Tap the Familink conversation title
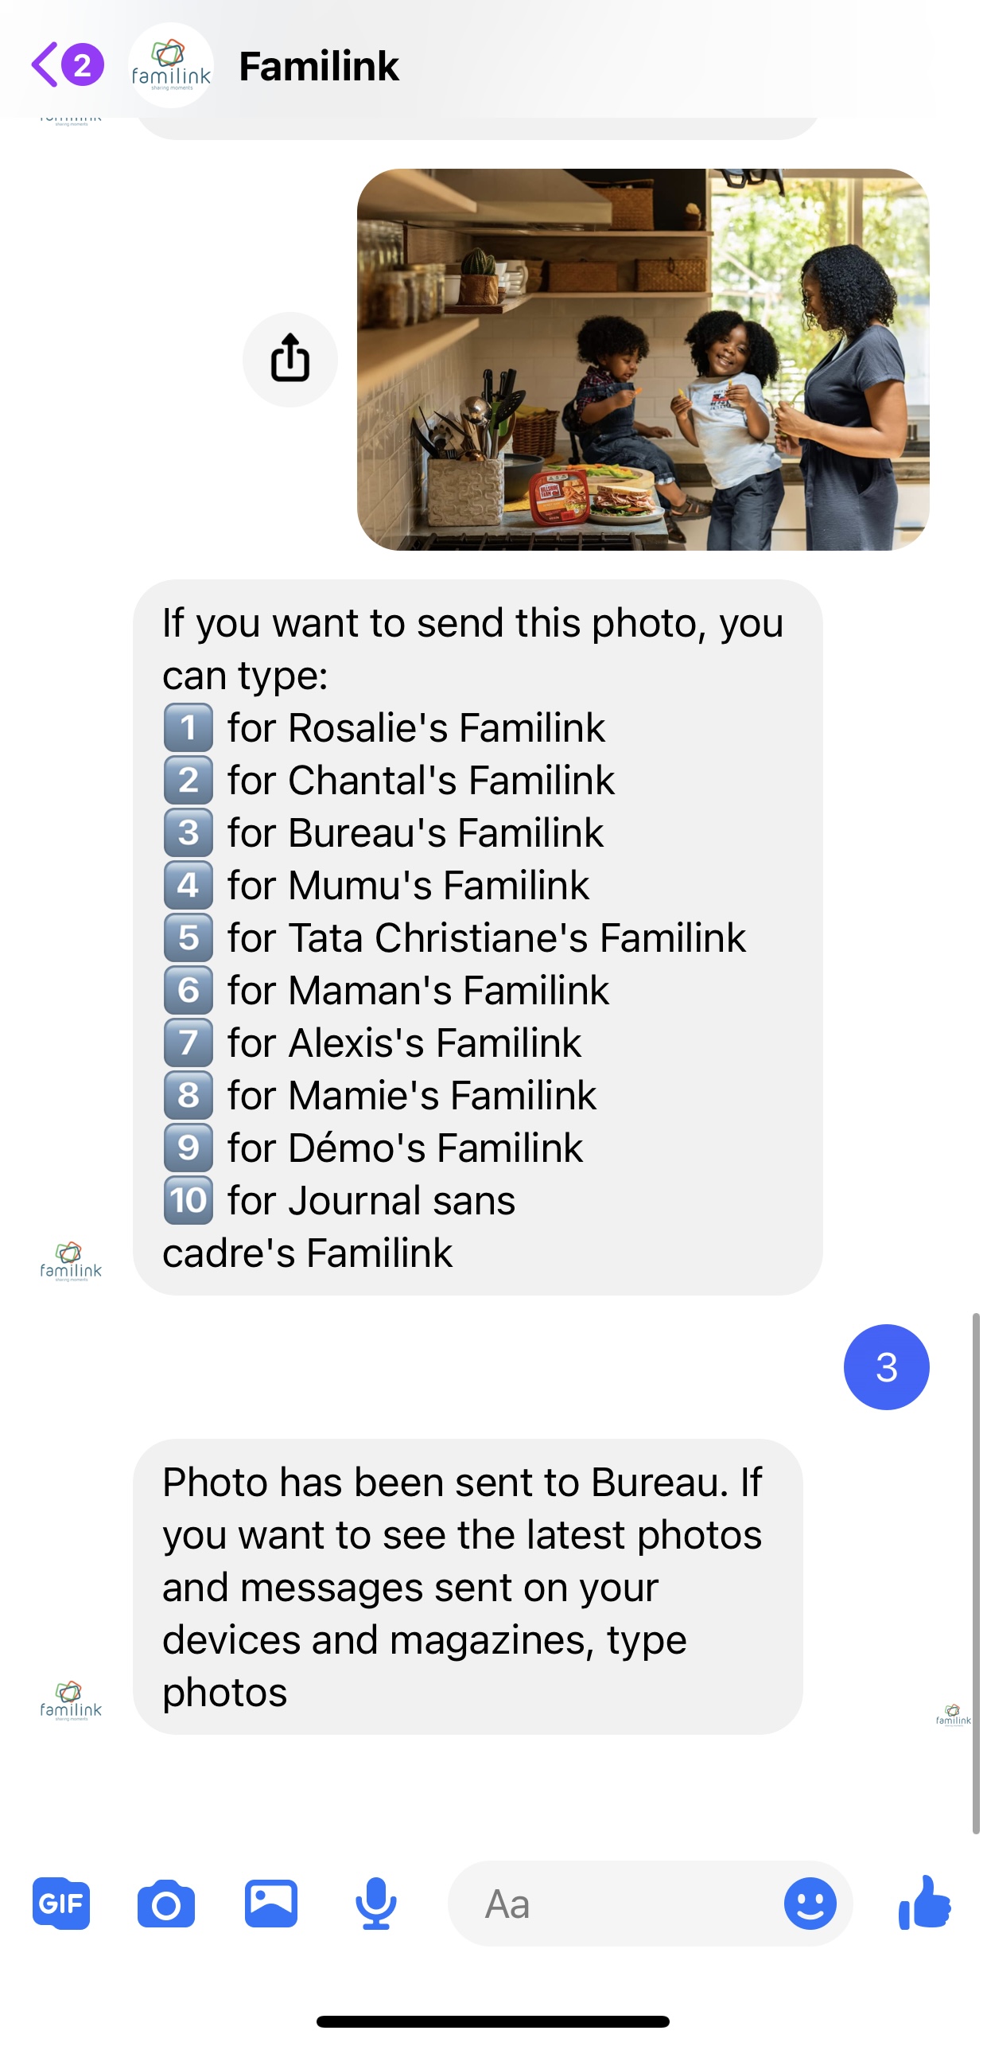The height and width of the screenshot is (2046, 987). 319,66
